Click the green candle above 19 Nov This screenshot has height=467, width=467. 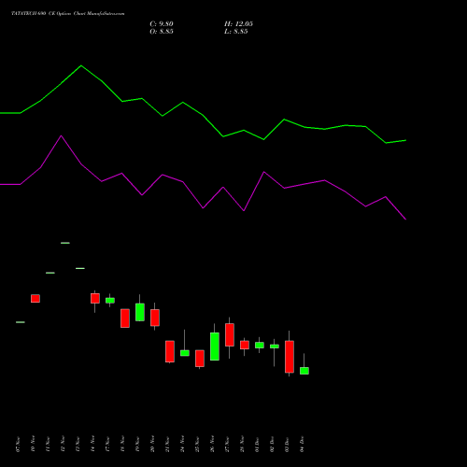(140, 312)
